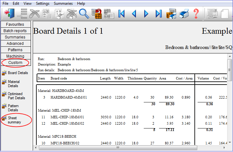
Task: Click the greyed printer with X icon
Action: pyautogui.click(x=72, y=14)
